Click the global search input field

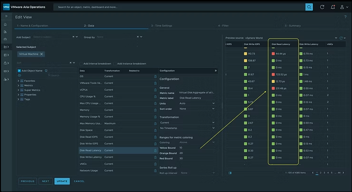(180, 7)
